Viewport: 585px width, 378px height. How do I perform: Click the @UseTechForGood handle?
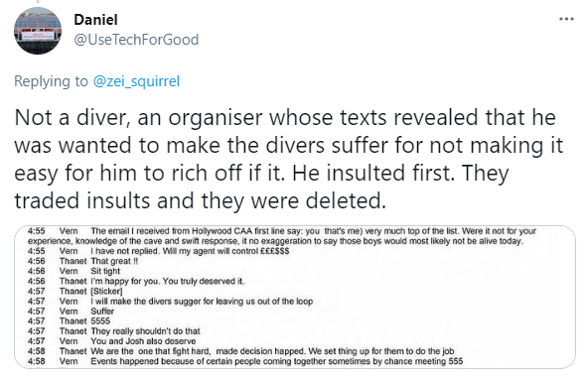pyautogui.click(x=136, y=40)
